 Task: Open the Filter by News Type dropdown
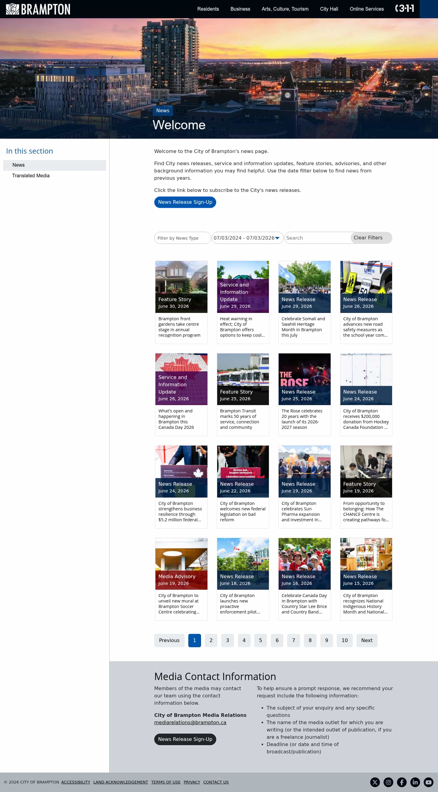182,238
